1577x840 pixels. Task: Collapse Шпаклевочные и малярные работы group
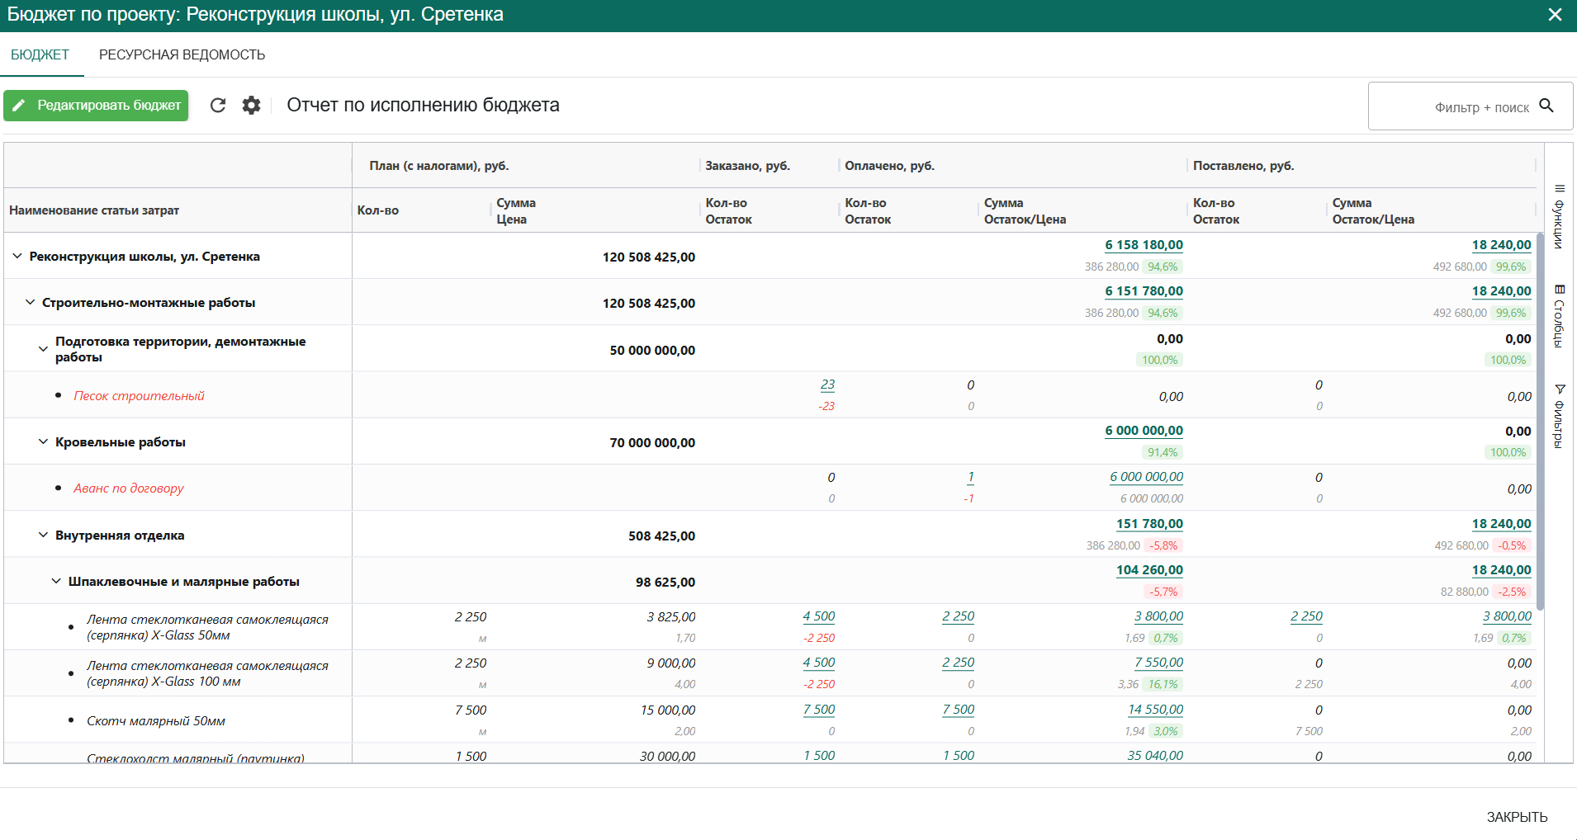(56, 582)
